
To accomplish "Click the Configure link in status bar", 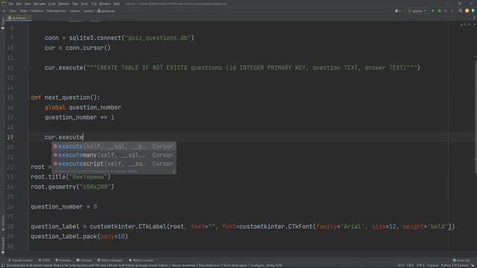I will pos(258,266).
